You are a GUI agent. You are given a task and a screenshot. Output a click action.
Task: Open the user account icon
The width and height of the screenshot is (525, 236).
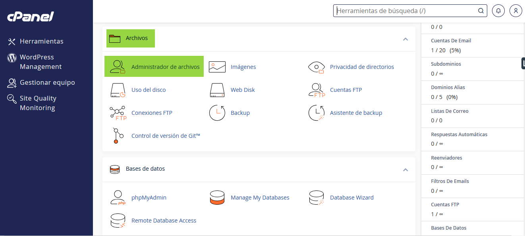(515, 11)
